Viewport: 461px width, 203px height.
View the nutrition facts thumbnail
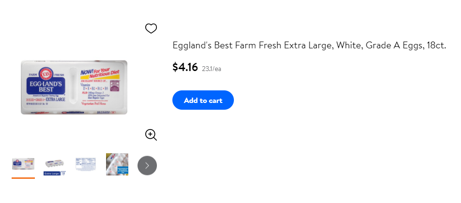tap(86, 164)
